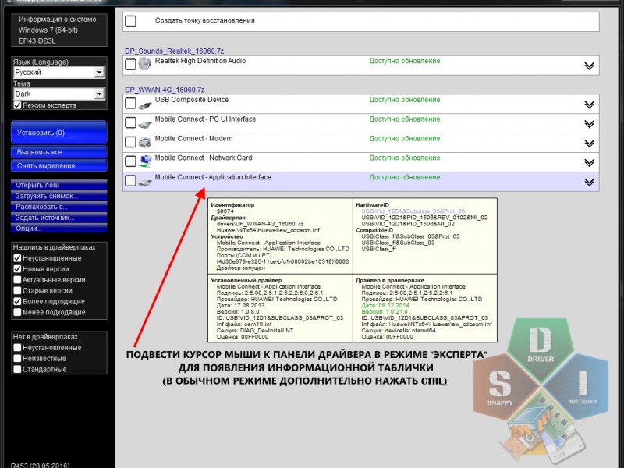Expand the Mobile Connect - PC UI Interface row
This screenshot has width=624, height=468.
pos(590,124)
